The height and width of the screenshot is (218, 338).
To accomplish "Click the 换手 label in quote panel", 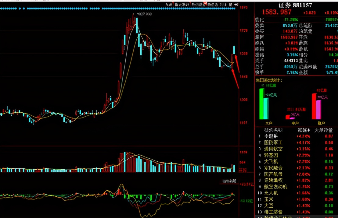I will (260, 72).
